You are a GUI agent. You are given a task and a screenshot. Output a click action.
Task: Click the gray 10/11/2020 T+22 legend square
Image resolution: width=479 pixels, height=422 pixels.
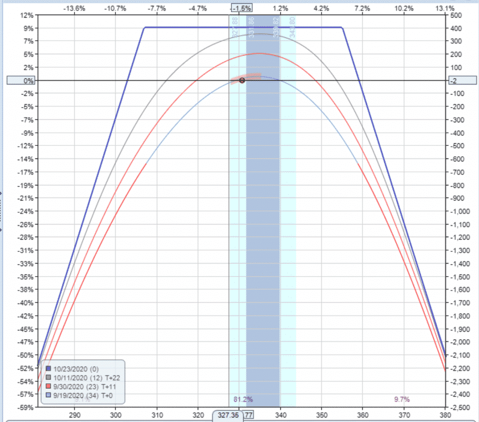click(49, 378)
